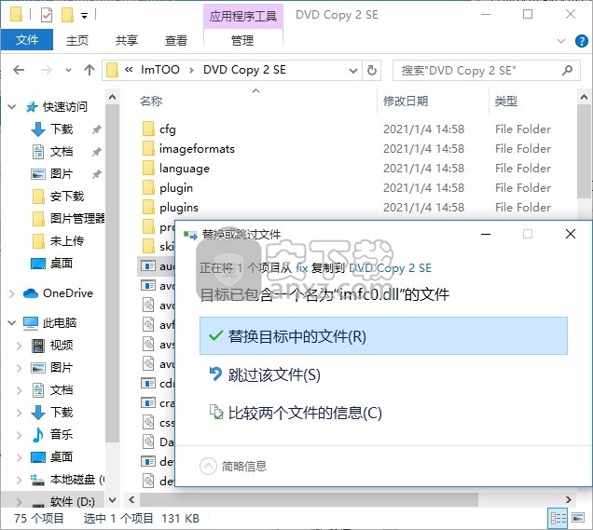Expand the OneDrive tree node

12,293
